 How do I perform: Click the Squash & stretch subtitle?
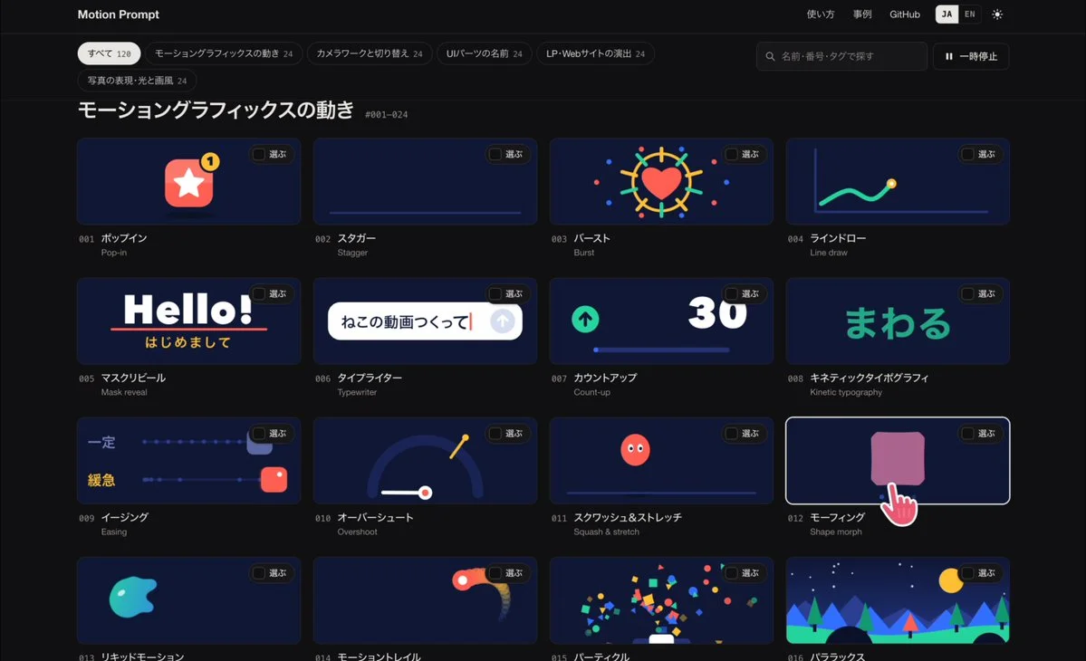pos(606,532)
